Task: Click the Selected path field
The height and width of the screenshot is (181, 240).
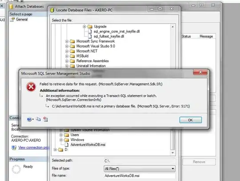Action: [140, 161]
